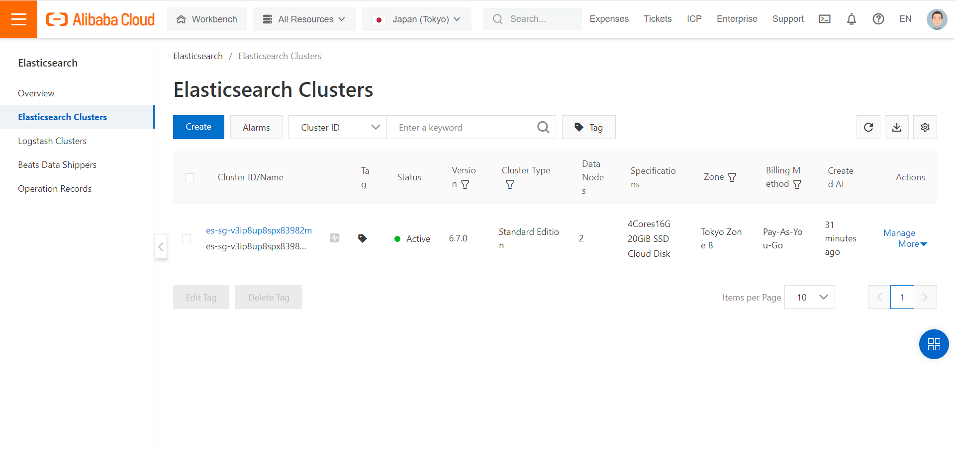Image resolution: width=955 pixels, height=454 pixels.
Task: Click the Alarms button
Action: click(x=256, y=127)
